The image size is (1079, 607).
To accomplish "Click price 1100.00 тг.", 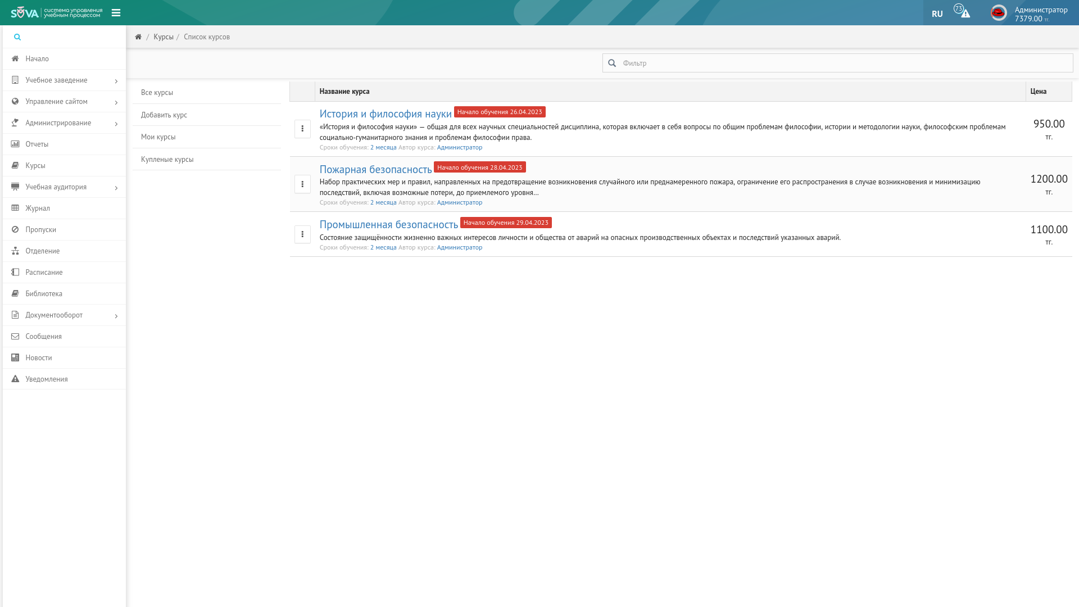I will (1049, 234).
